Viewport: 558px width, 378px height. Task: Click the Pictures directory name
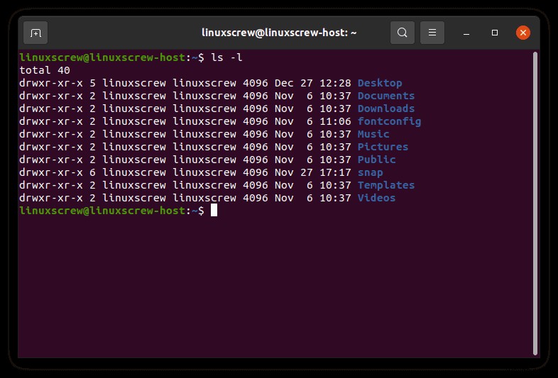click(383, 148)
